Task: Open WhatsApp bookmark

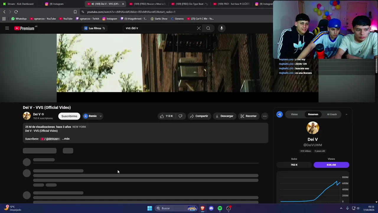Action: 19,19
